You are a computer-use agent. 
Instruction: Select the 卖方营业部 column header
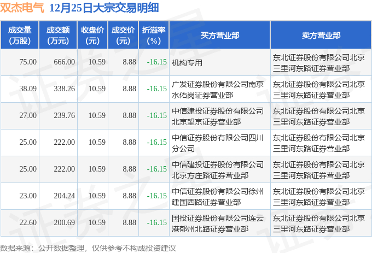click(x=321, y=36)
